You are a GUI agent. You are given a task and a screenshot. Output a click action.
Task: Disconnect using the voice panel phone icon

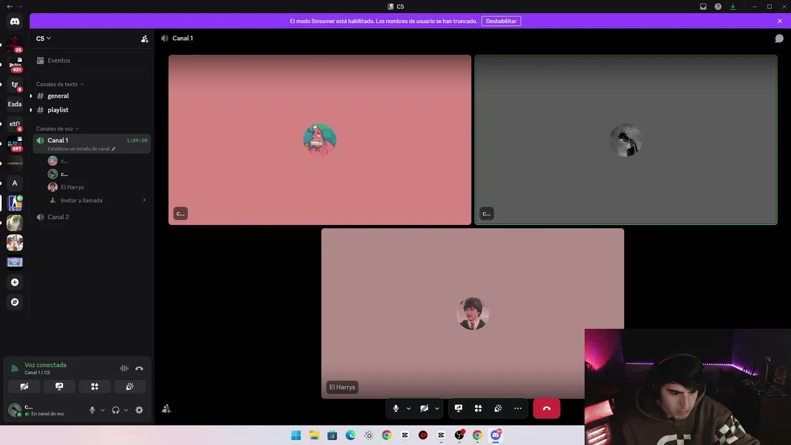pyautogui.click(x=139, y=368)
